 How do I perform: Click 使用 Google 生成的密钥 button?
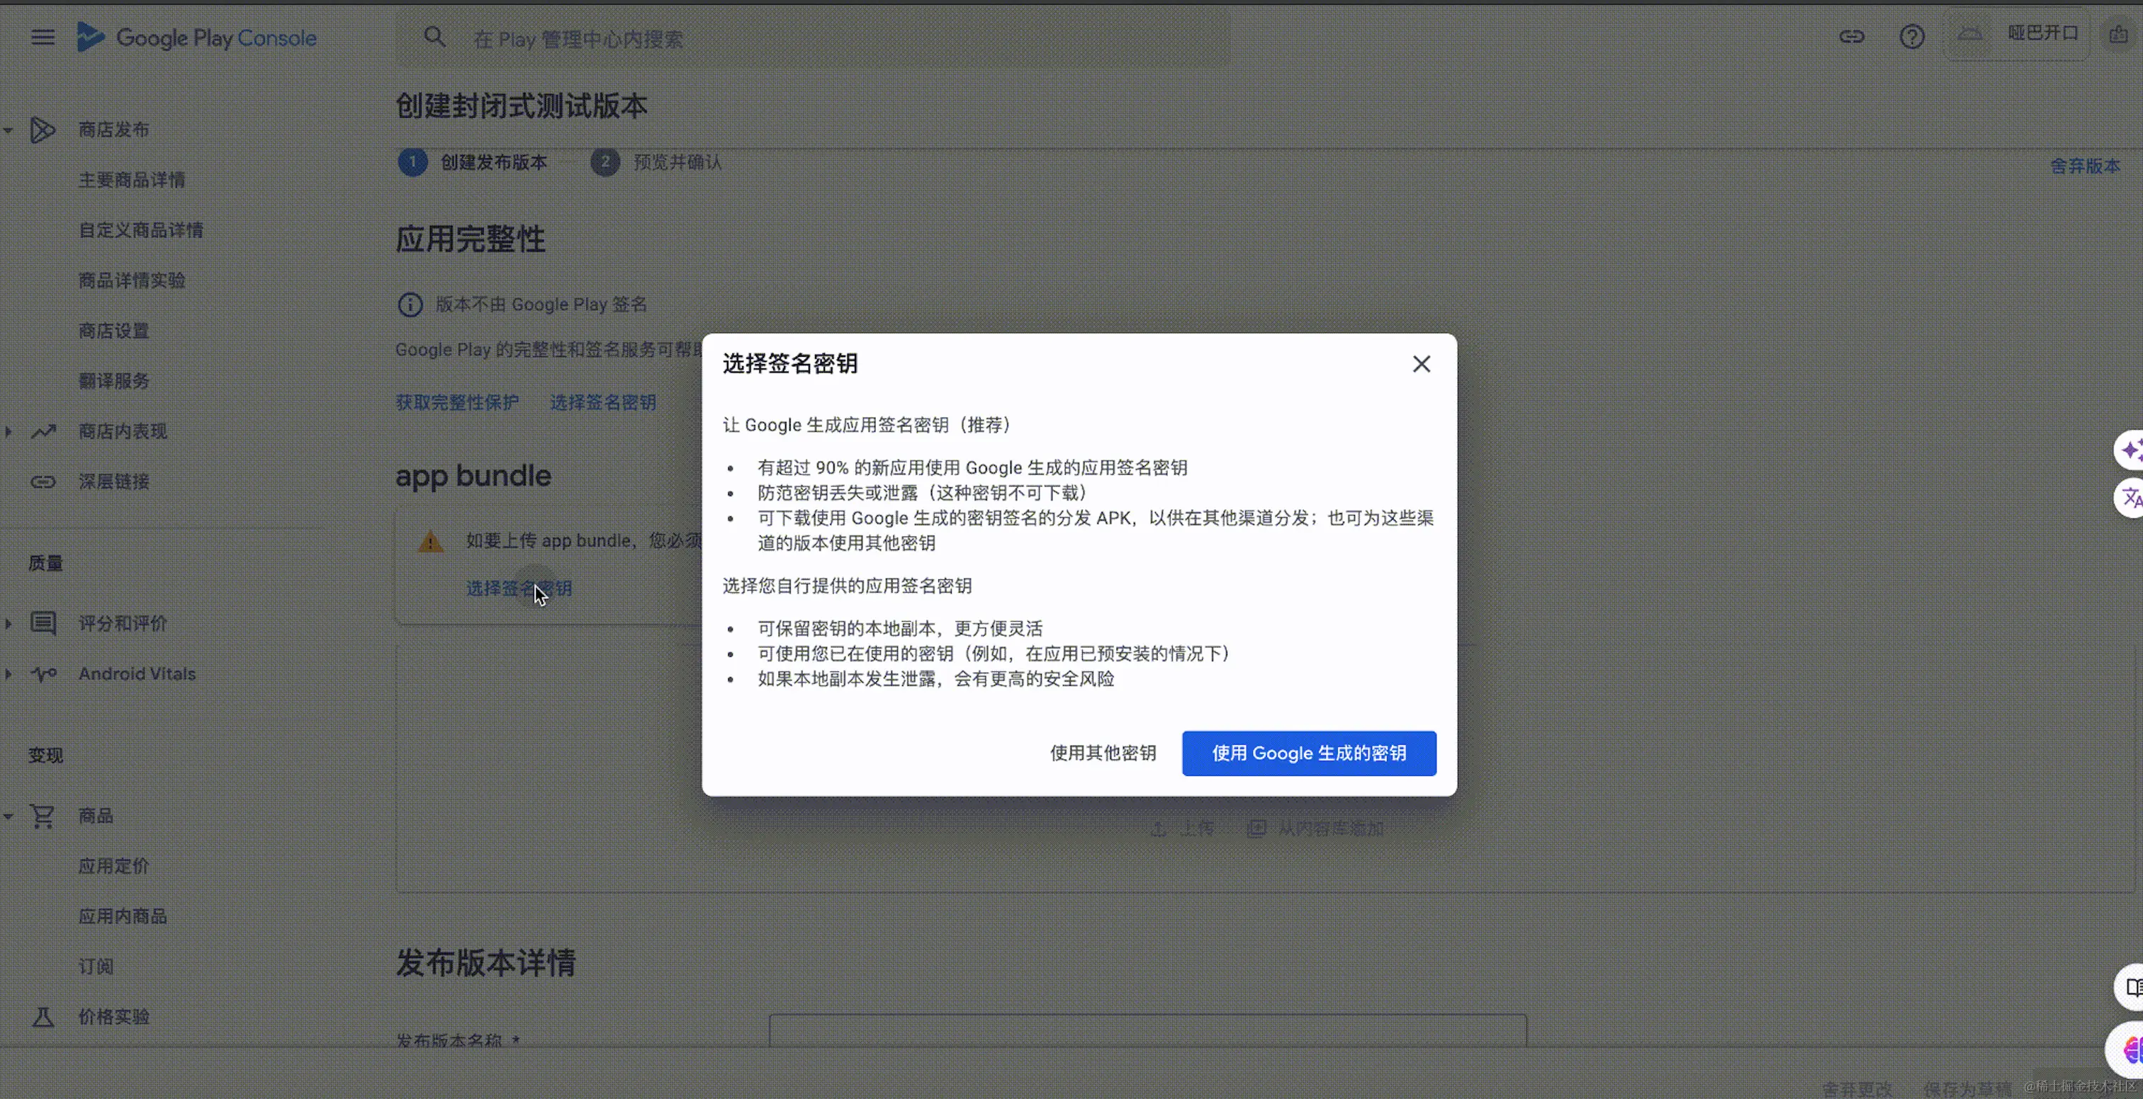tap(1309, 753)
